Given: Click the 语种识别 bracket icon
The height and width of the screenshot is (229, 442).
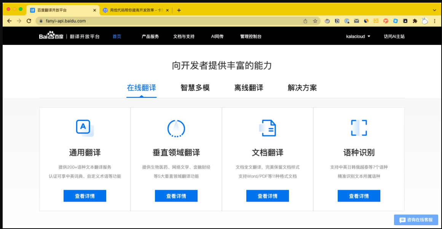Looking at the screenshot, I should 359,128.
